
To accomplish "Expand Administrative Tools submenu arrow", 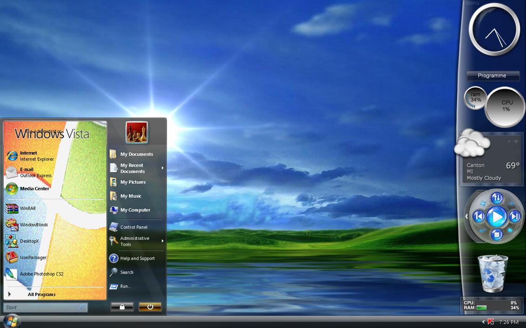I will click(163, 241).
